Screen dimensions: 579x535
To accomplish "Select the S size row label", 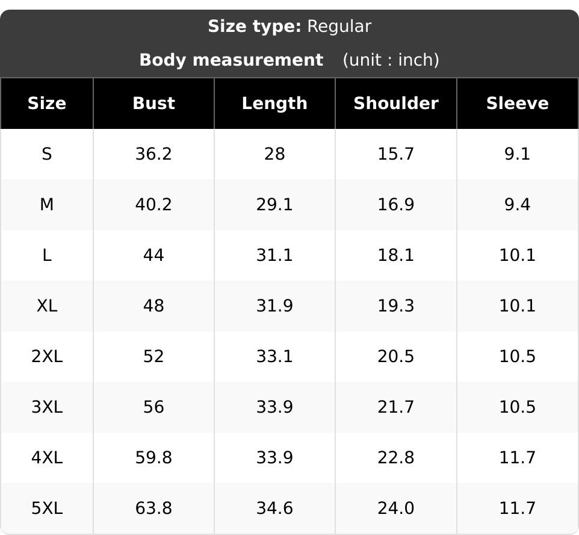I will tap(47, 154).
